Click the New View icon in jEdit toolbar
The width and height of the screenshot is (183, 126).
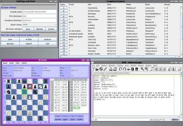point(152,69)
